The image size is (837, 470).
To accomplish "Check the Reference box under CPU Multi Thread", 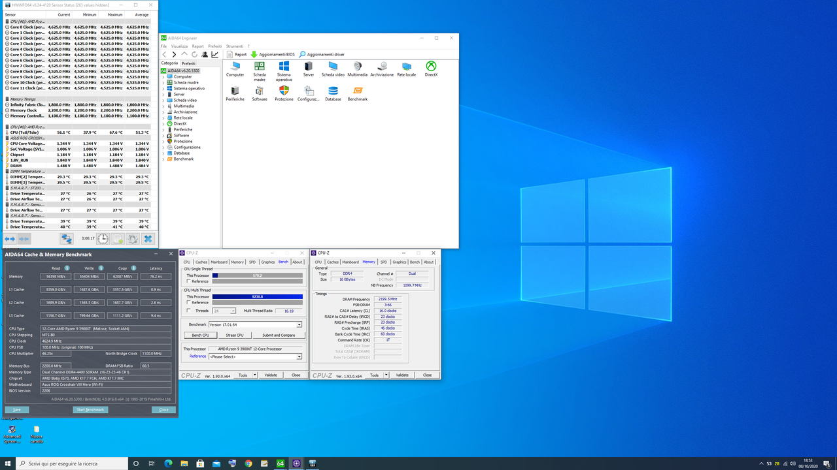I will [x=189, y=303].
